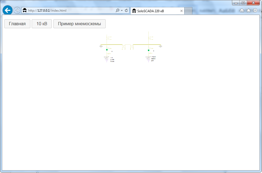
Task: Click the measurement readings beside left transformer
Action: (112, 59)
